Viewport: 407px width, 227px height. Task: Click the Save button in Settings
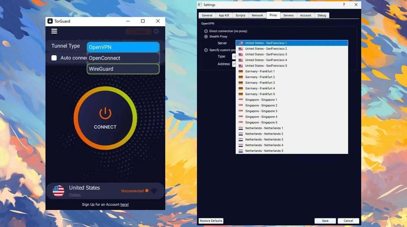pos(325,221)
